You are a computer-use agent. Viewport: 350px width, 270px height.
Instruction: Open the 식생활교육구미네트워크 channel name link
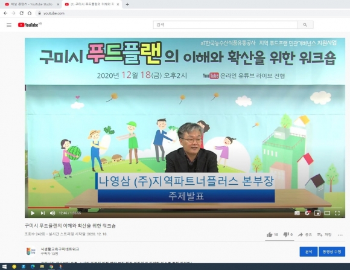[x=60, y=249]
